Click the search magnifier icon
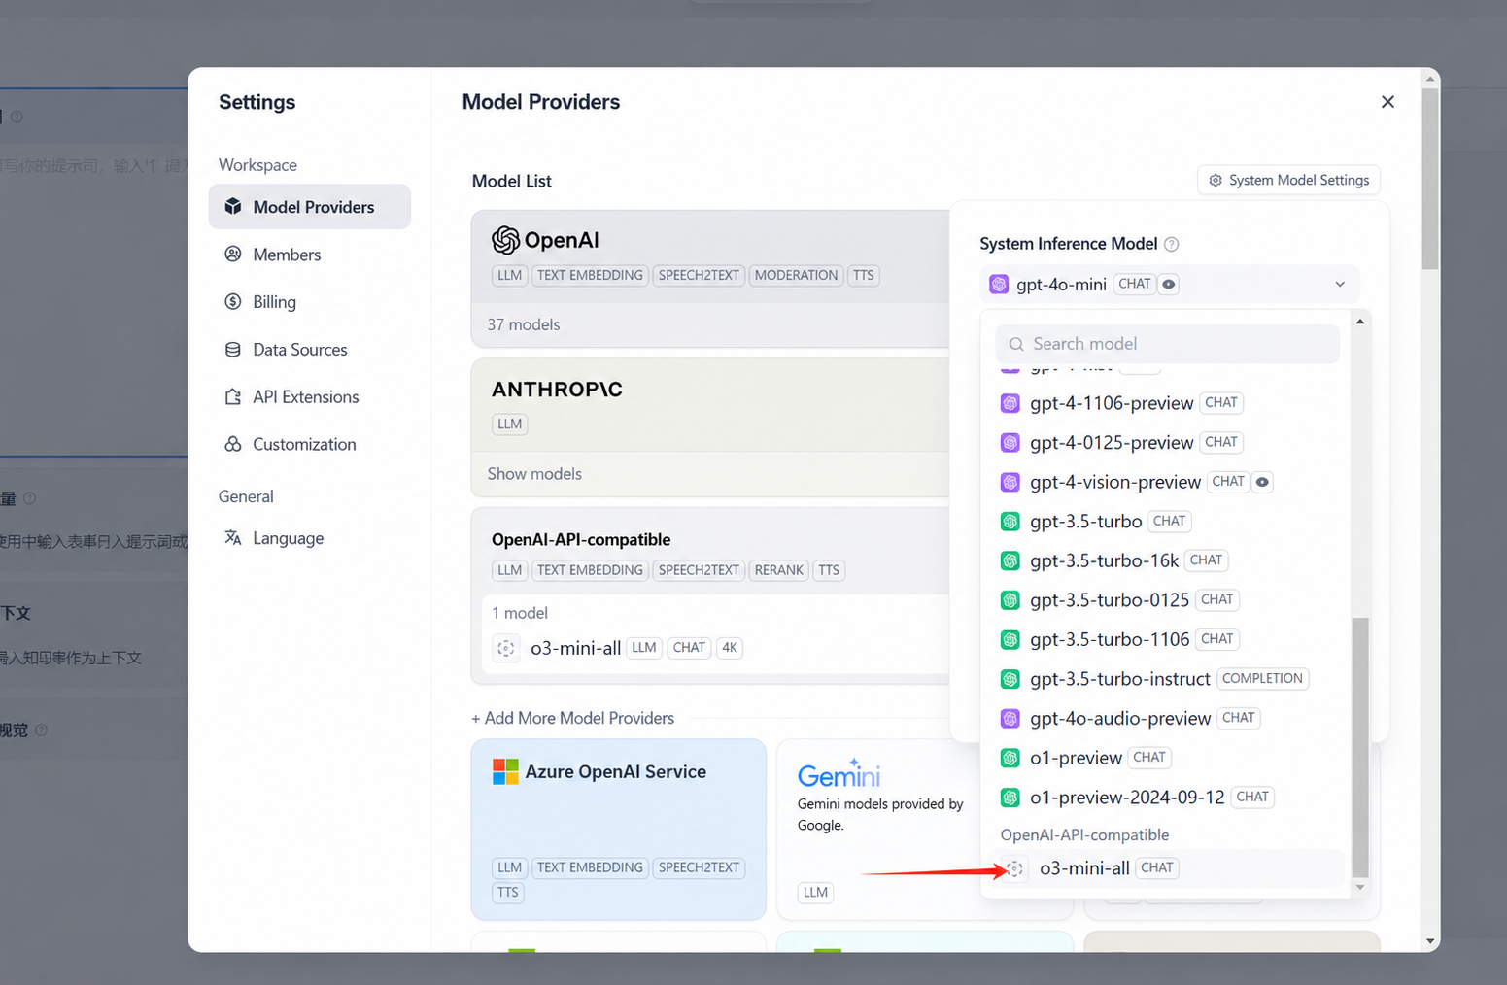1507x985 pixels. (1016, 344)
